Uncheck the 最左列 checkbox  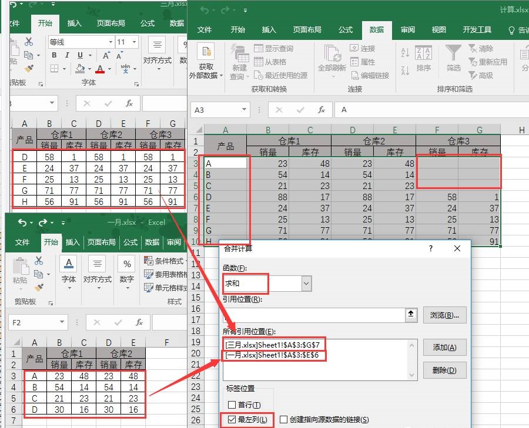(232, 420)
